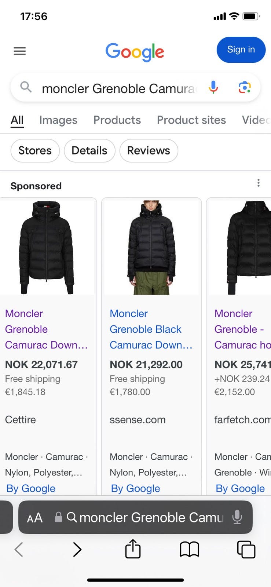This screenshot has width=271, height=587.
Task: Tap the Safari share icon
Action: tap(133, 549)
